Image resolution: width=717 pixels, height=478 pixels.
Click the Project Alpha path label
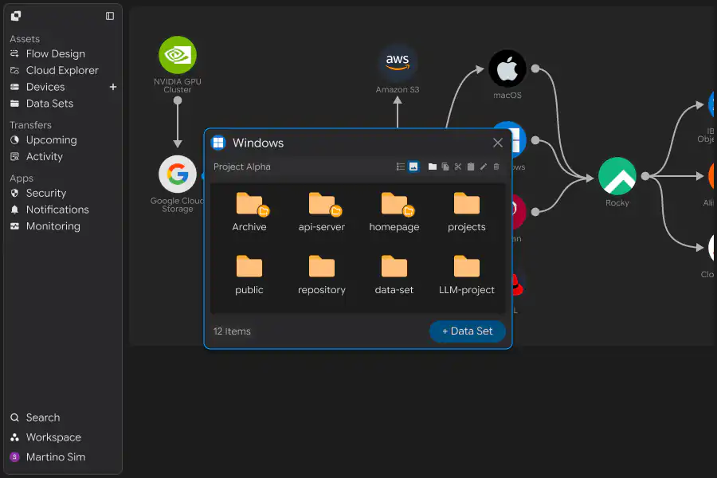click(242, 167)
